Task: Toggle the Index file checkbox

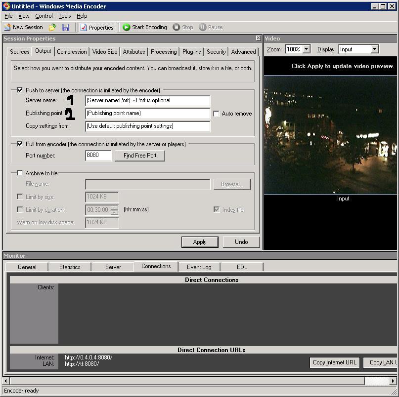Action: pyautogui.click(x=217, y=209)
